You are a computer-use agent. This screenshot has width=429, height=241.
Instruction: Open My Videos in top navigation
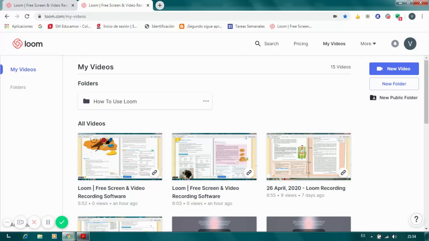click(334, 44)
